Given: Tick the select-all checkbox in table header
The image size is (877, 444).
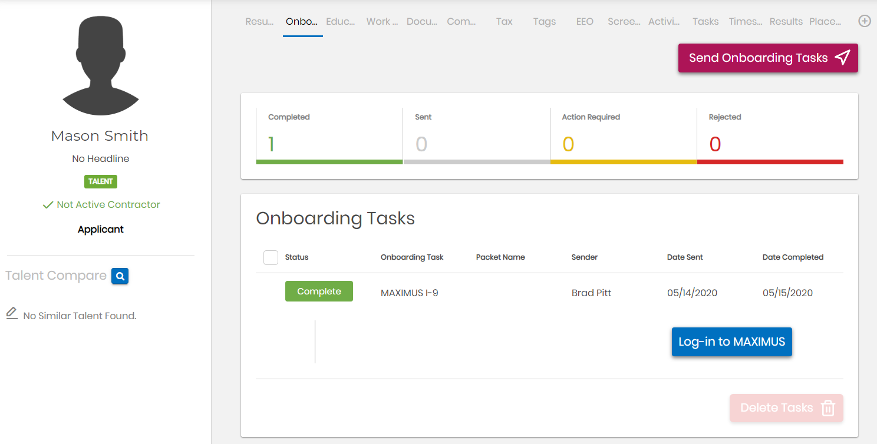Looking at the screenshot, I should point(271,257).
